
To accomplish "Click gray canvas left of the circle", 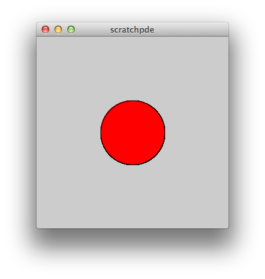I will pos(68,132).
